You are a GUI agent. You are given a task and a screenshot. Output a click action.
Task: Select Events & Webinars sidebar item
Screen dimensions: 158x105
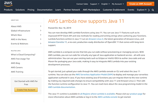coord(19,44)
